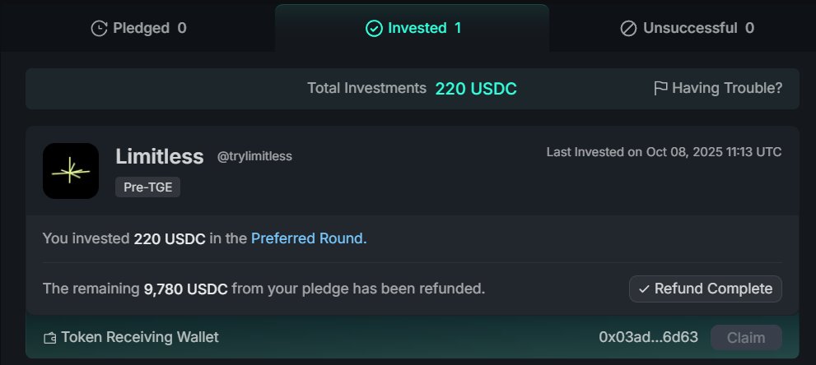Click the wallet icon beside Token Receiving Wallet
Viewport: 816px width, 365px height.
coord(50,337)
